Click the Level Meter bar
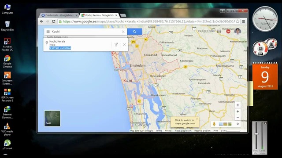This screenshot has width=282, height=158. coord(262,136)
